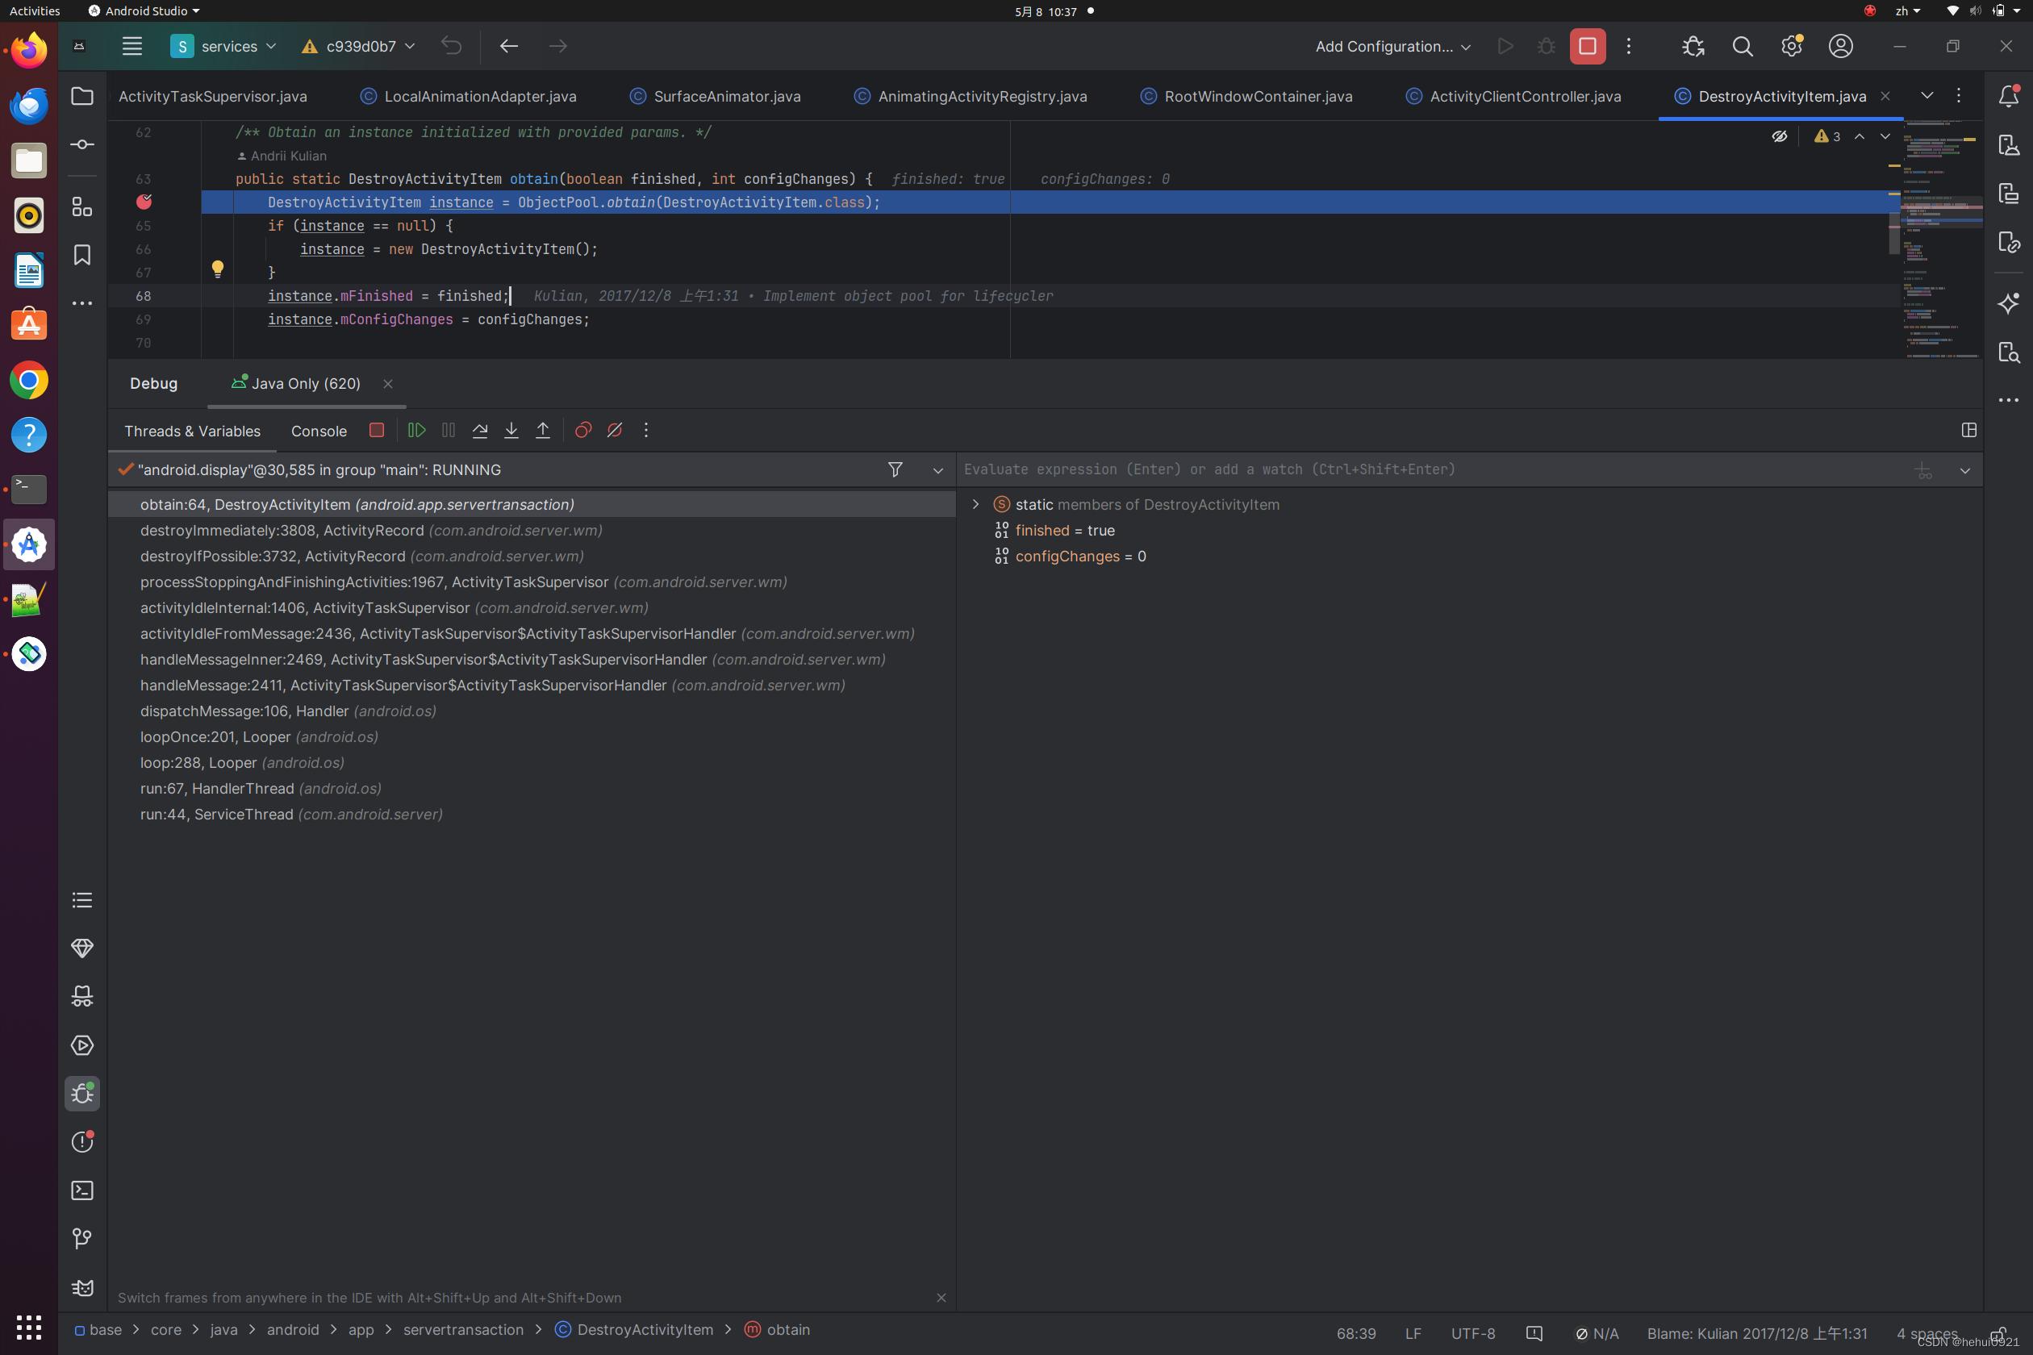Open the Bookmarks tool window icon
The width and height of the screenshot is (2033, 1355).
pos(82,255)
